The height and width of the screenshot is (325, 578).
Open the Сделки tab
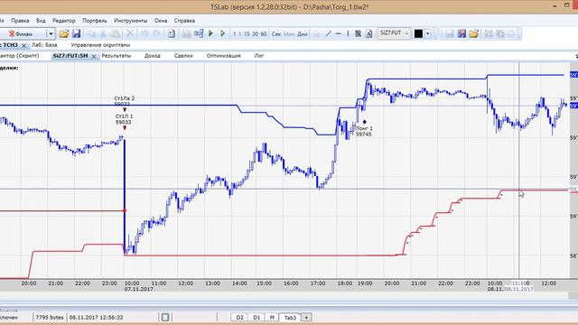tap(183, 56)
